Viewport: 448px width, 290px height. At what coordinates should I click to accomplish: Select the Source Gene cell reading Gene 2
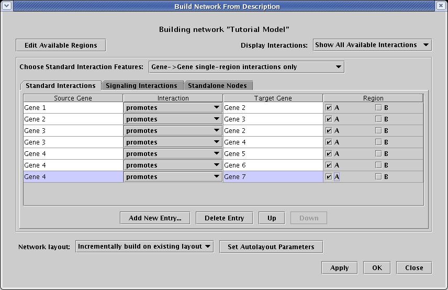pyautogui.click(x=73, y=119)
